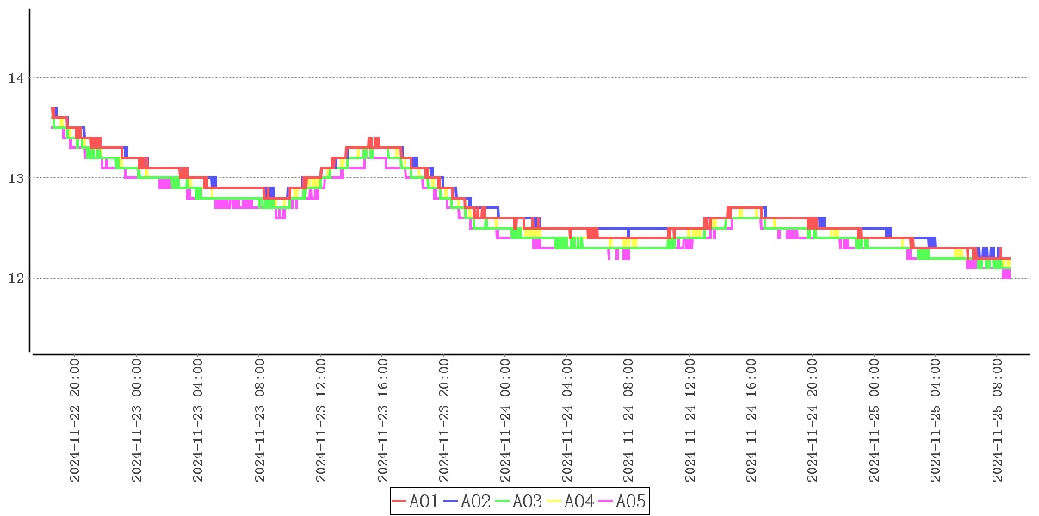This screenshot has width=1039, height=516.
Task: Click the red A01 legend line swatch
Action: (x=399, y=501)
